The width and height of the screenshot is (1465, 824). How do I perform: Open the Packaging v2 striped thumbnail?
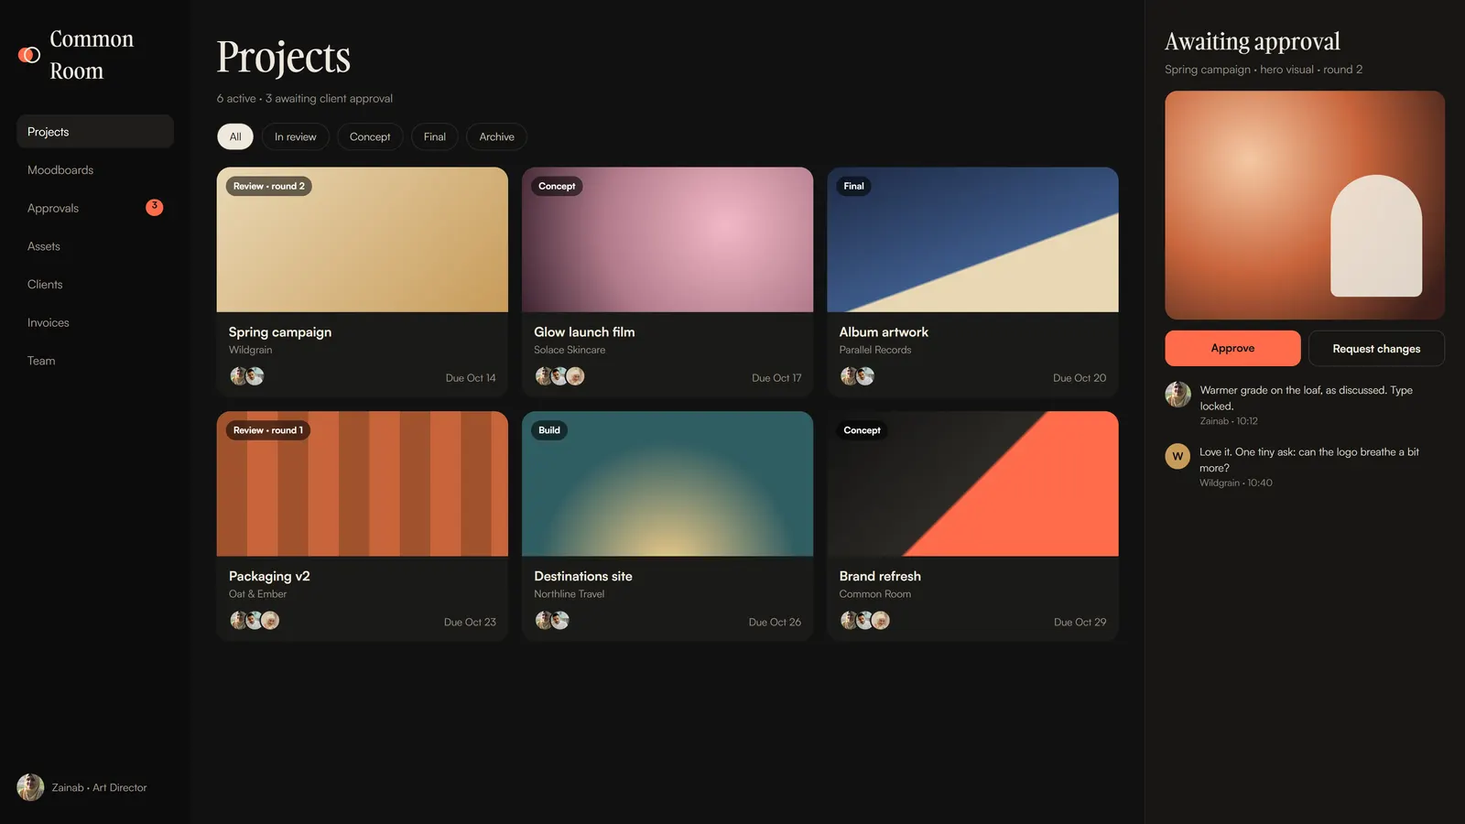363,483
